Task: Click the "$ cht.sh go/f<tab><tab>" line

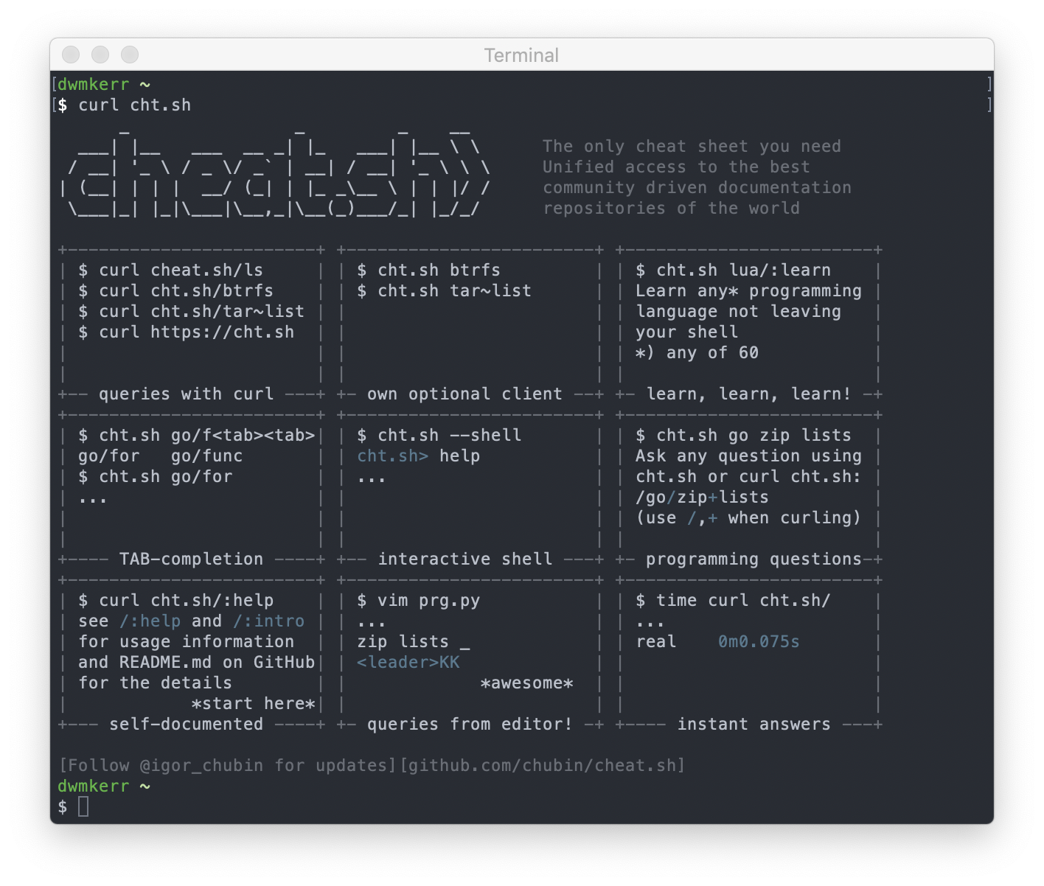Action: pos(197,435)
